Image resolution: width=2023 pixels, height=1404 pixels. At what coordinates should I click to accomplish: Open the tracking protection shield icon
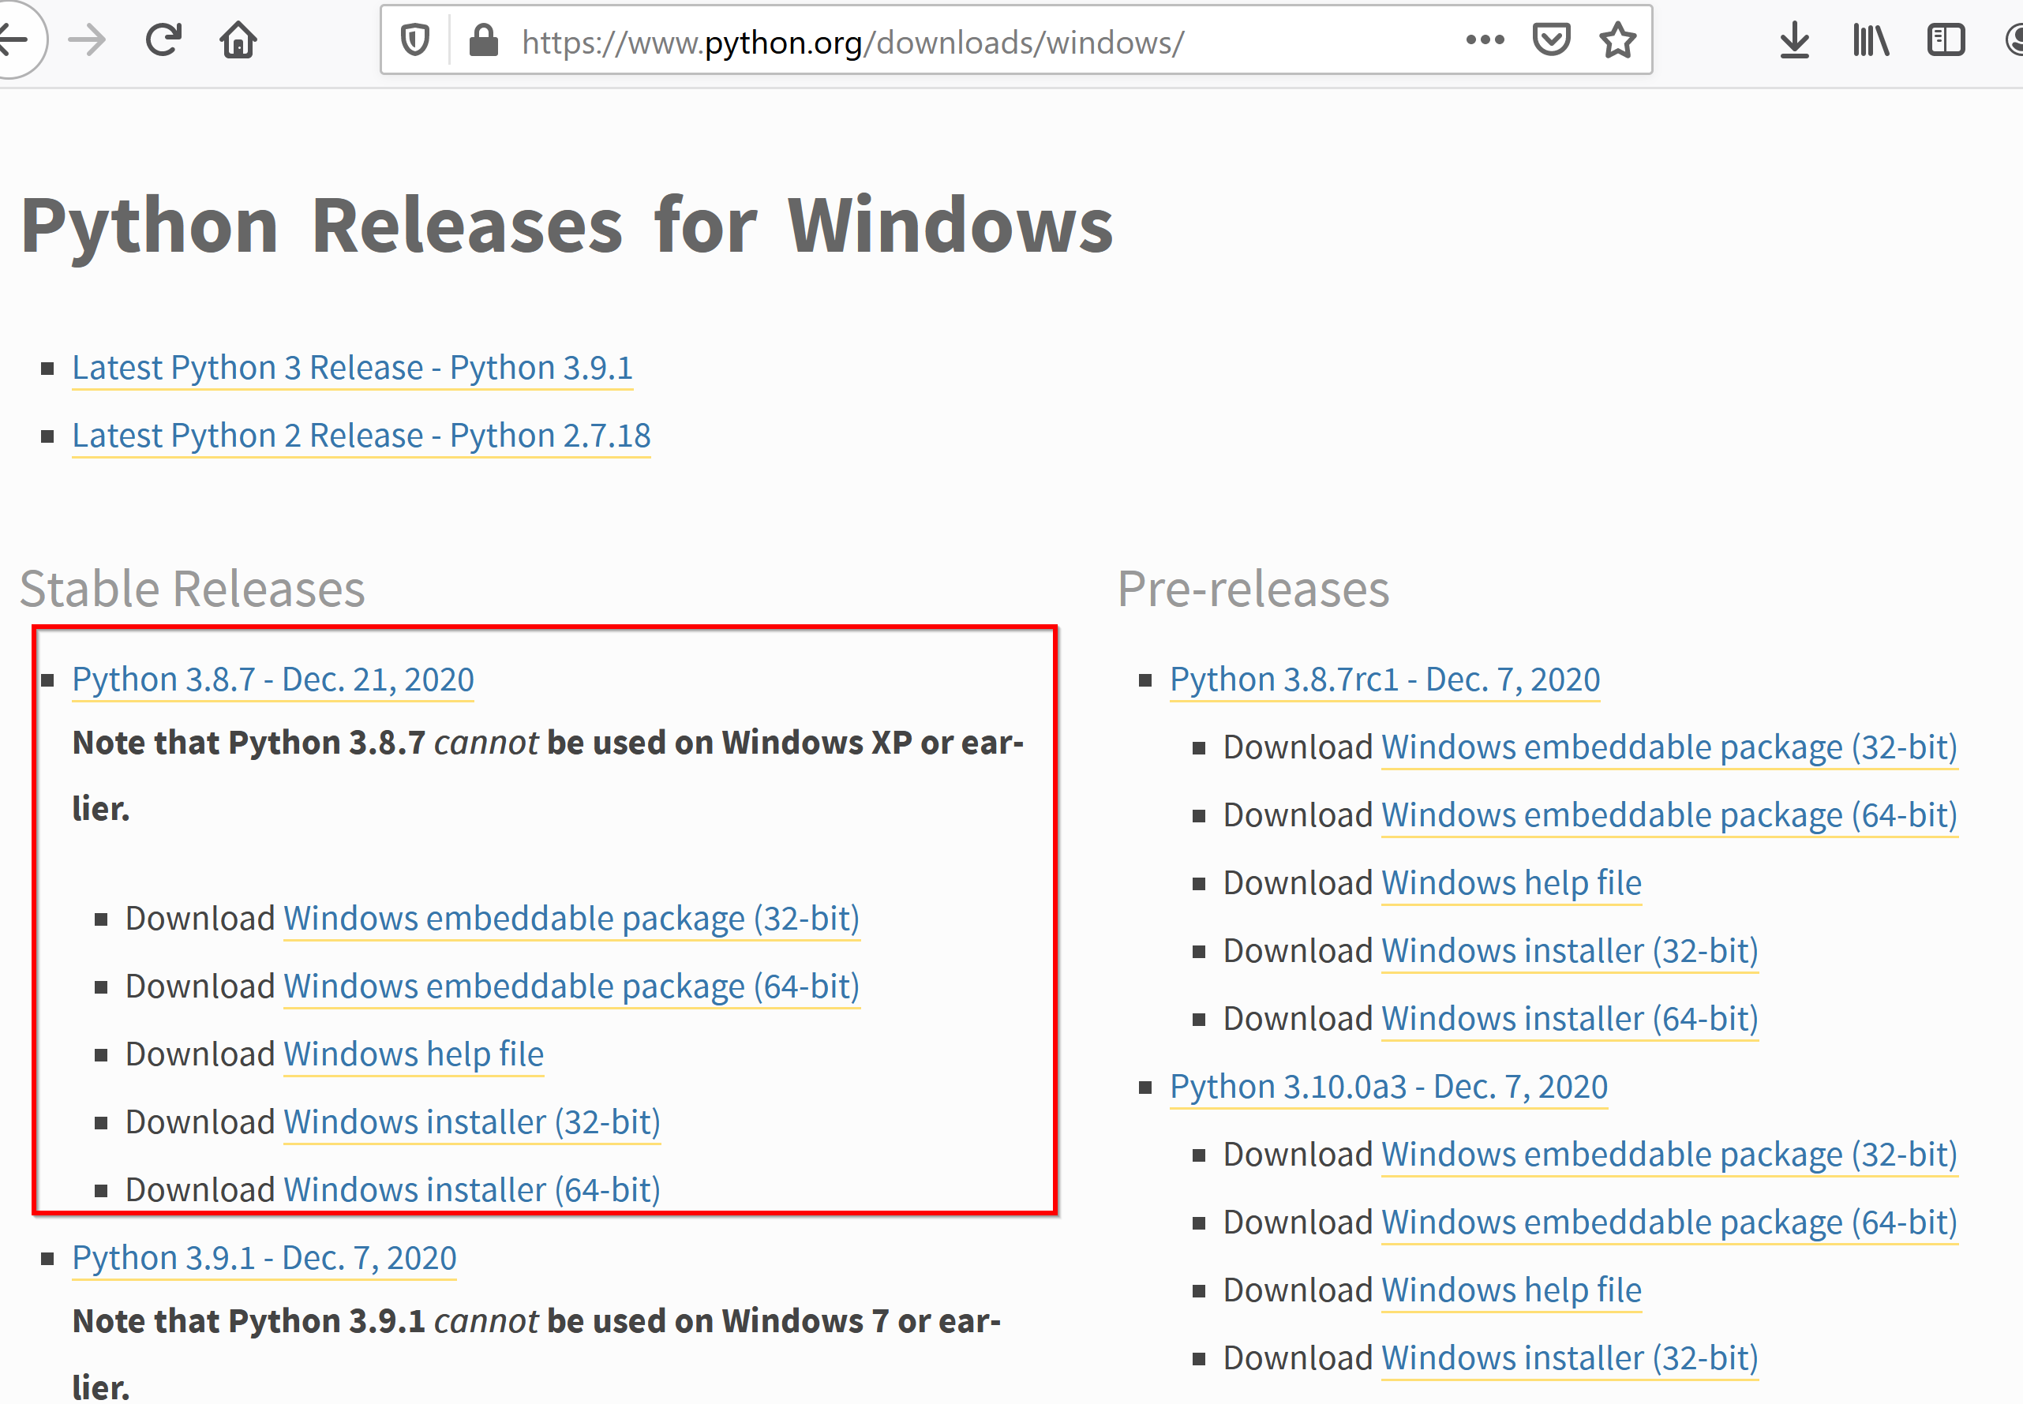415,40
